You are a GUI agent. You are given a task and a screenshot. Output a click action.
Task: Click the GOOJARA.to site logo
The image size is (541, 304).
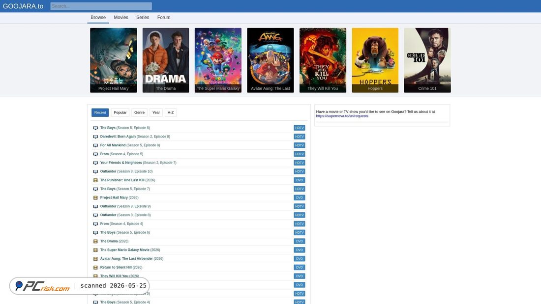(x=23, y=6)
